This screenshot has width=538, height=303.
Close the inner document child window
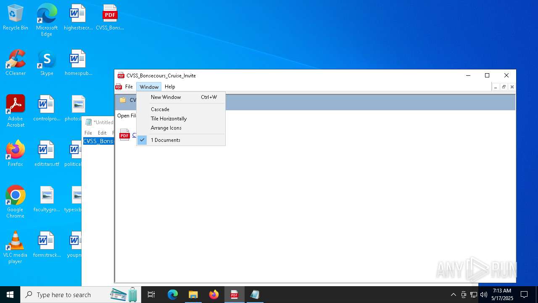(x=512, y=87)
